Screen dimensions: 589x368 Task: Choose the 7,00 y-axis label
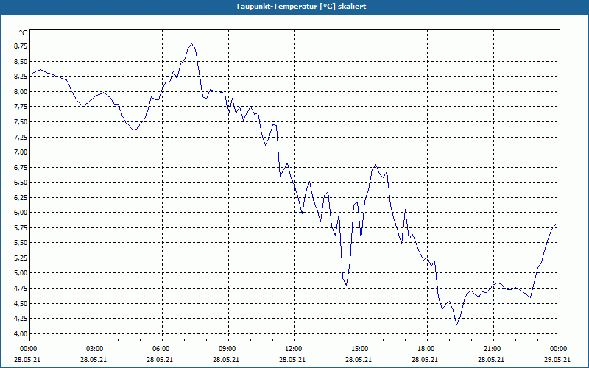click(x=21, y=152)
